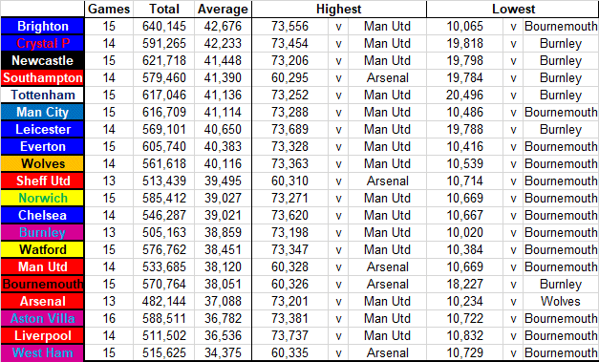599x362 pixels.
Task: Select West Ham average 34,375
Action: [x=224, y=352]
